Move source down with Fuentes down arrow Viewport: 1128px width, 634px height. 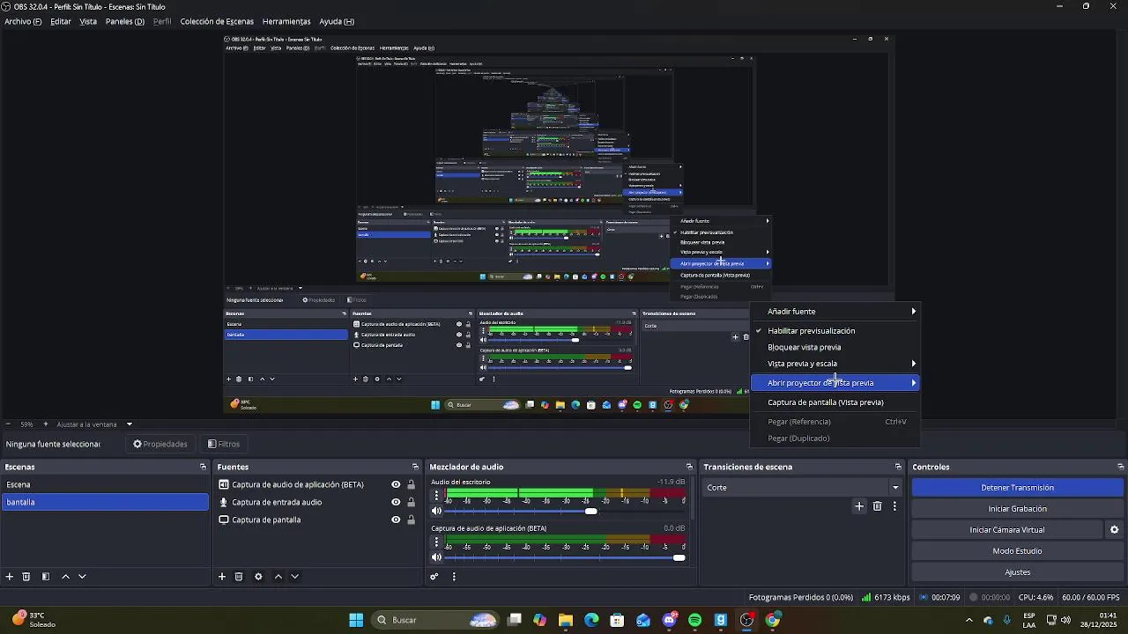tap(295, 577)
